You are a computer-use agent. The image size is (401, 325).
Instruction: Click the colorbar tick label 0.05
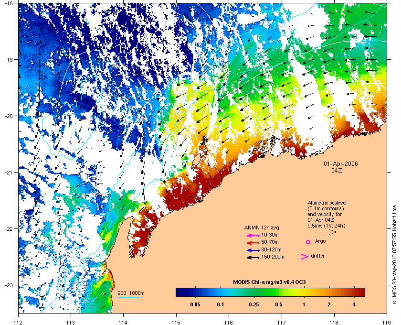[x=195, y=305]
